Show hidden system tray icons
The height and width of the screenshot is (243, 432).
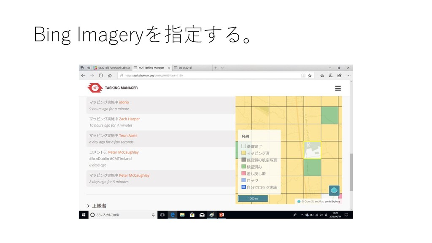pos(302,215)
